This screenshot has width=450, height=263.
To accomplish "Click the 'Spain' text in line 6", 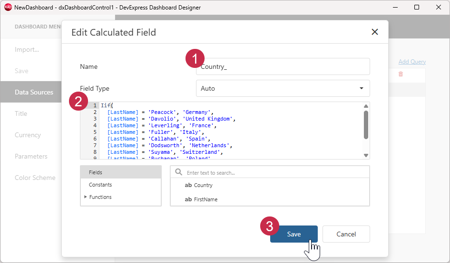I will [196, 139].
